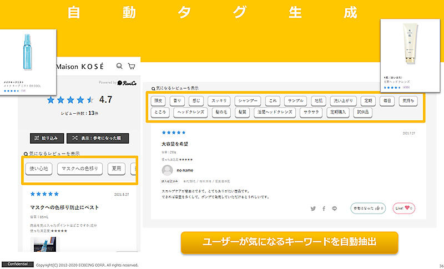
Task: Click the search magnifier icon beside Maison KOSÉ
Action: 119,66
